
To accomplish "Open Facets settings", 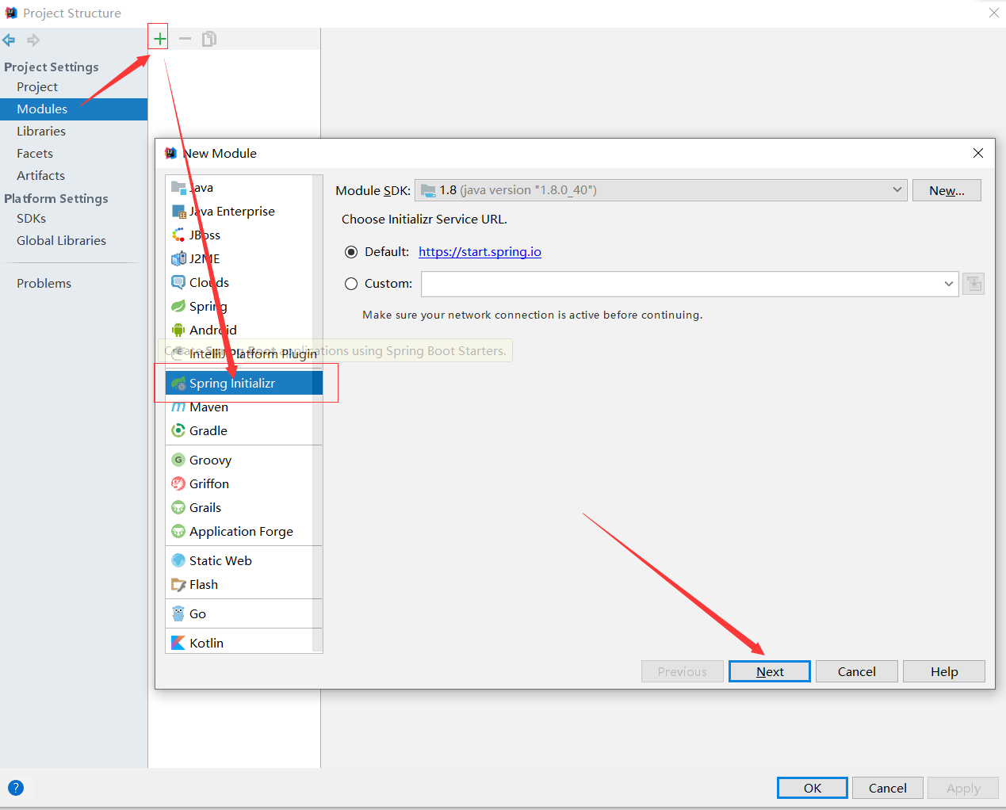I will pos(35,154).
